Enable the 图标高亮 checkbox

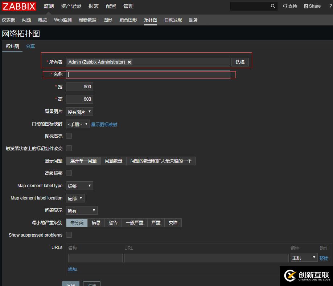pyautogui.click(x=69, y=136)
